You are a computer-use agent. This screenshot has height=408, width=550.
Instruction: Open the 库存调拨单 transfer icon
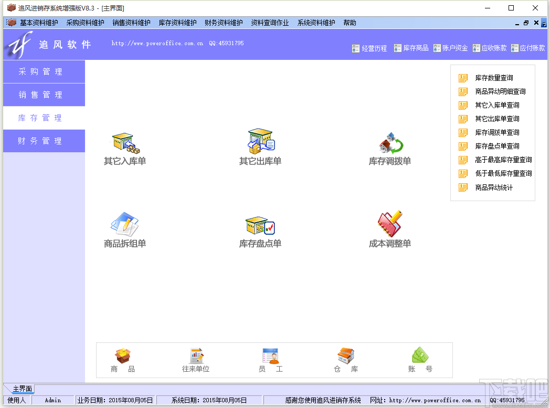[x=391, y=143]
